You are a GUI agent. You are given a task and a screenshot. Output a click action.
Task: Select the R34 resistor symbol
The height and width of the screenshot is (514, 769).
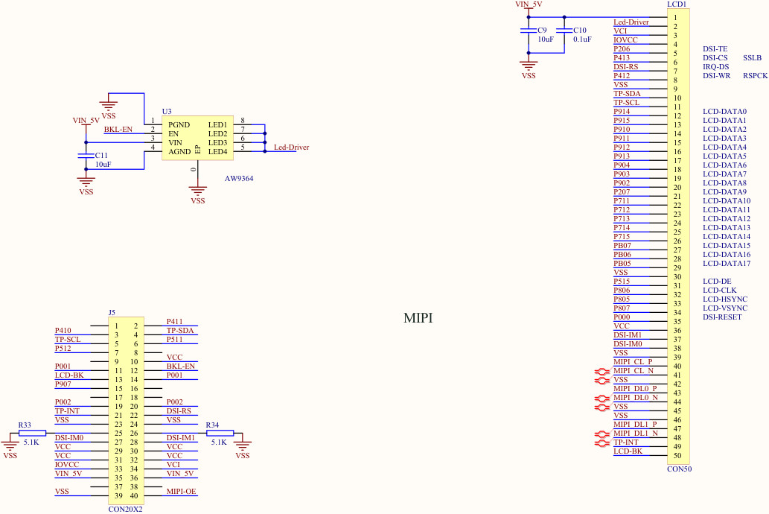tap(219, 433)
